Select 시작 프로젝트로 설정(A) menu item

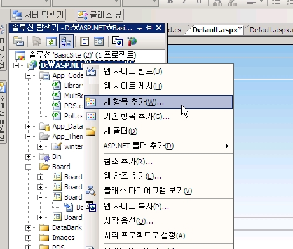[x=158, y=236]
